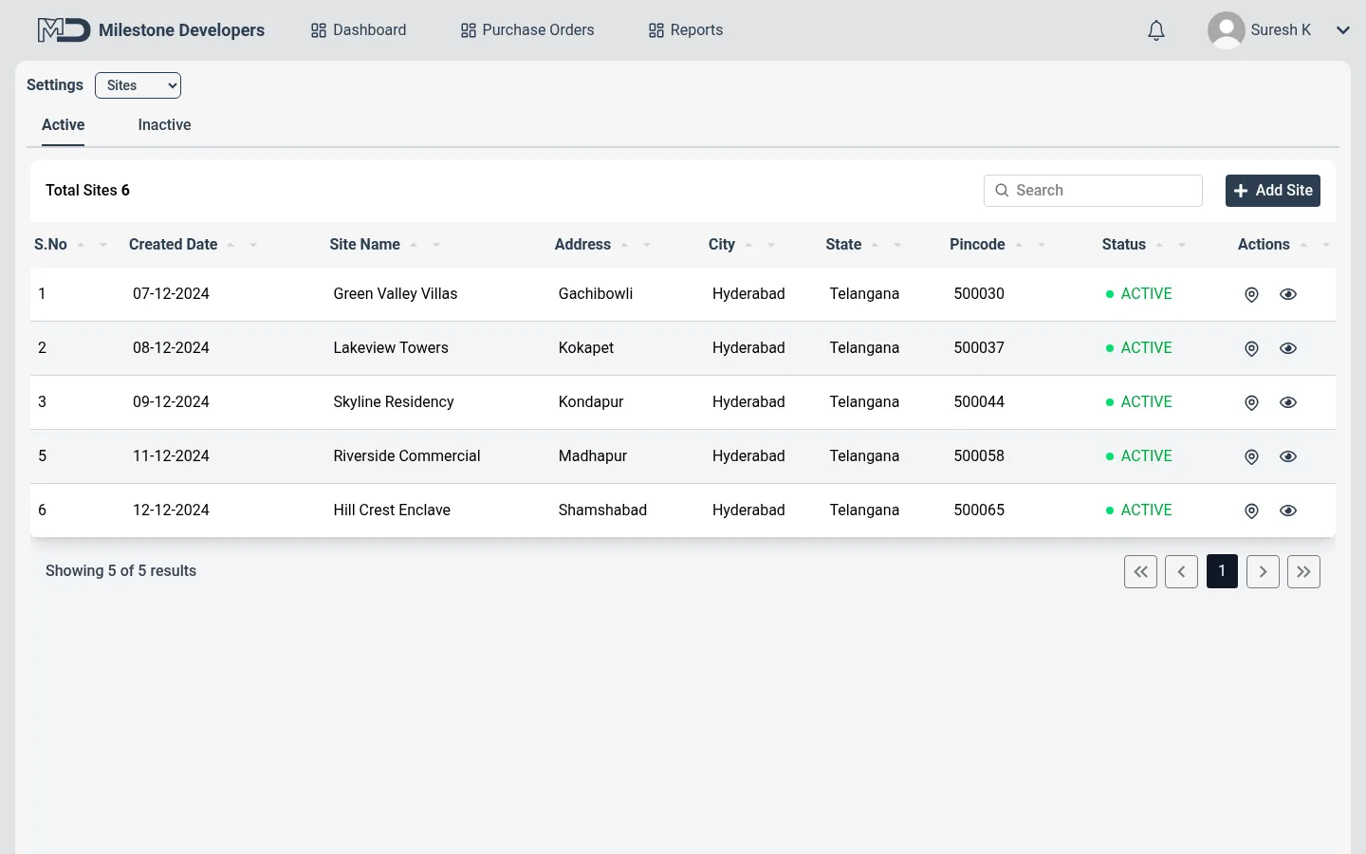View Hill Crest Enclave using the eye icon
The image size is (1366, 854).
1287,511
